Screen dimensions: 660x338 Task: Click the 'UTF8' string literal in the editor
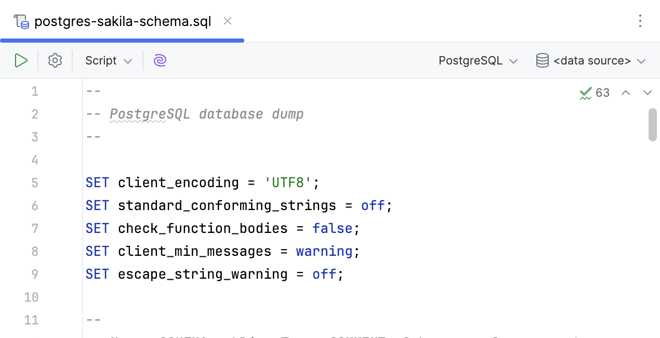click(x=287, y=183)
